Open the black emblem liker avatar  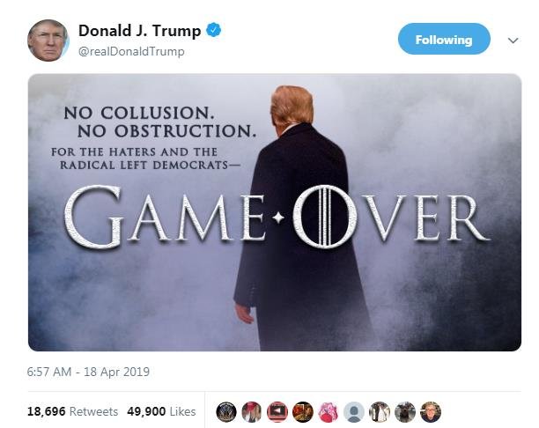click(226, 412)
